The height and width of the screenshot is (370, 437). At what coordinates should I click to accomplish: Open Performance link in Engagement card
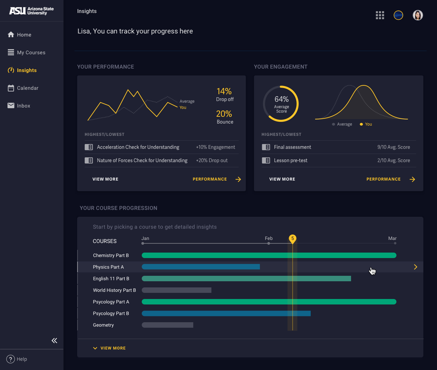[x=383, y=179]
